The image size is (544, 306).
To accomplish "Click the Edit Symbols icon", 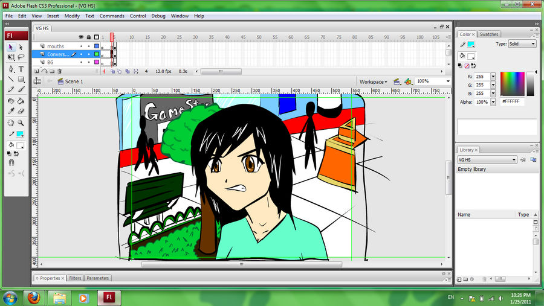I will coord(408,81).
